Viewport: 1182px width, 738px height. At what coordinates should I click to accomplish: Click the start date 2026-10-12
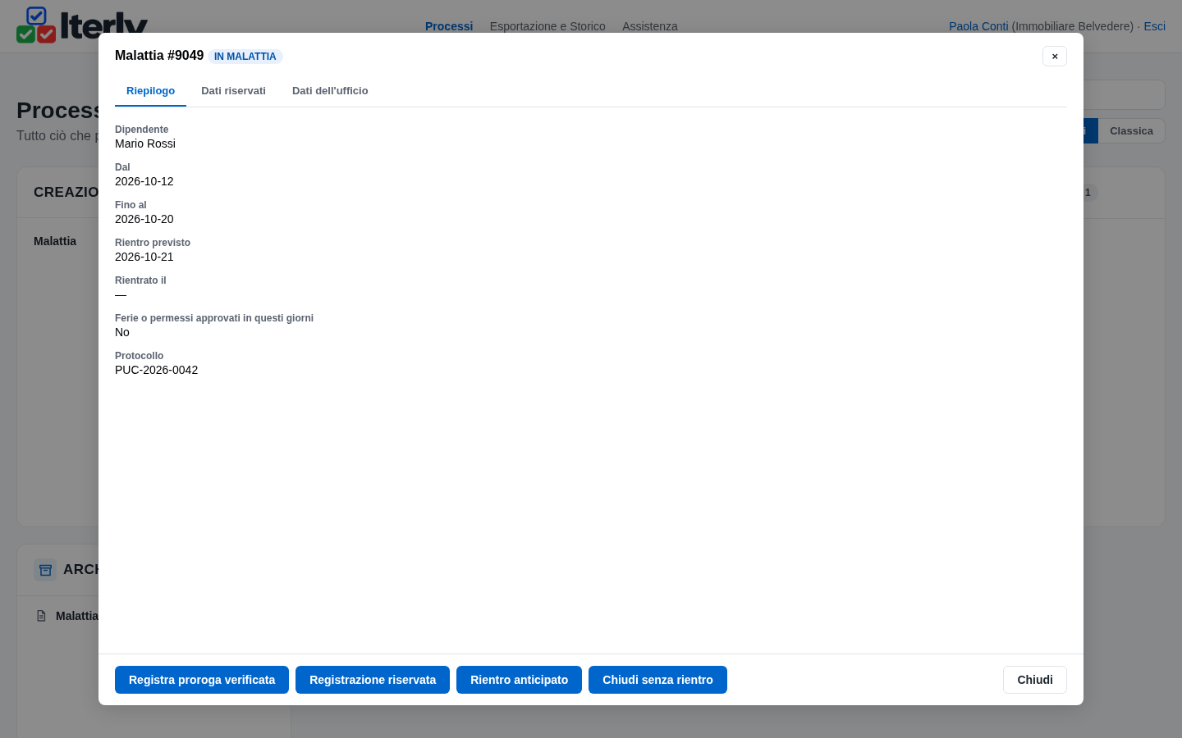click(x=144, y=181)
